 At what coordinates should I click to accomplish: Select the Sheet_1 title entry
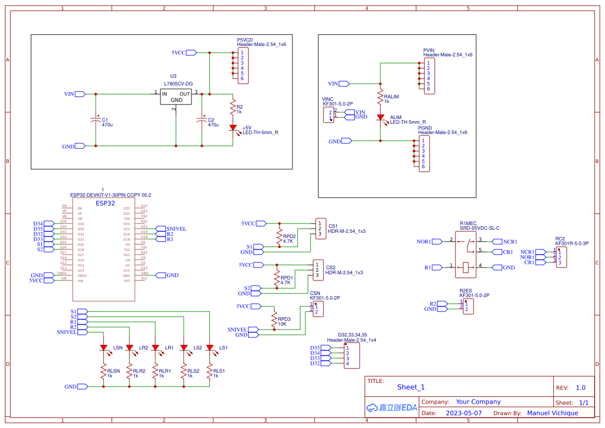tap(410, 387)
